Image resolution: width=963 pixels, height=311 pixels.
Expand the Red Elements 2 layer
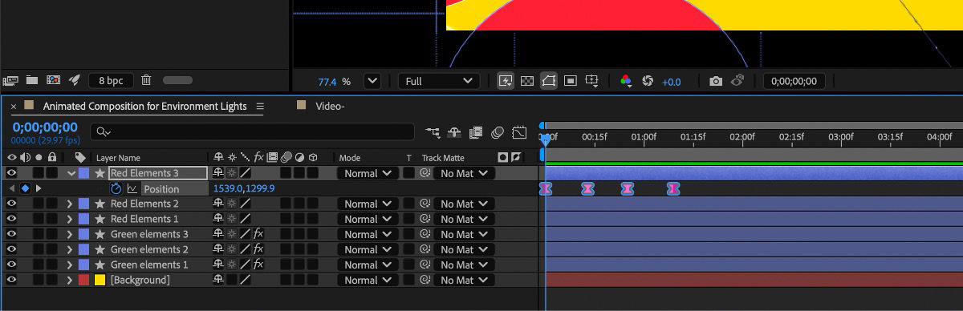pyautogui.click(x=70, y=204)
